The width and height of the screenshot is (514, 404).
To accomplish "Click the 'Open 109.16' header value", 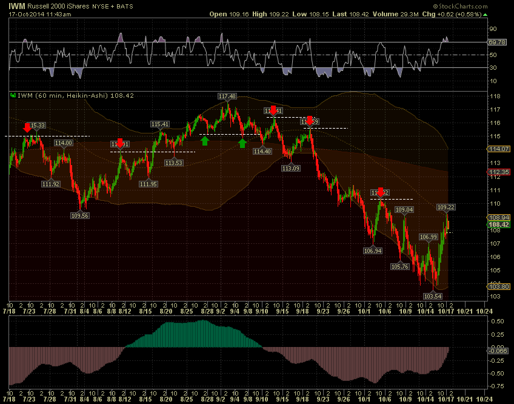I will pyautogui.click(x=229, y=15).
